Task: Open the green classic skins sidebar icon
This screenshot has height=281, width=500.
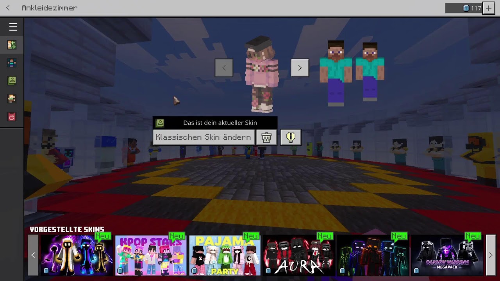Action: tap(12, 81)
